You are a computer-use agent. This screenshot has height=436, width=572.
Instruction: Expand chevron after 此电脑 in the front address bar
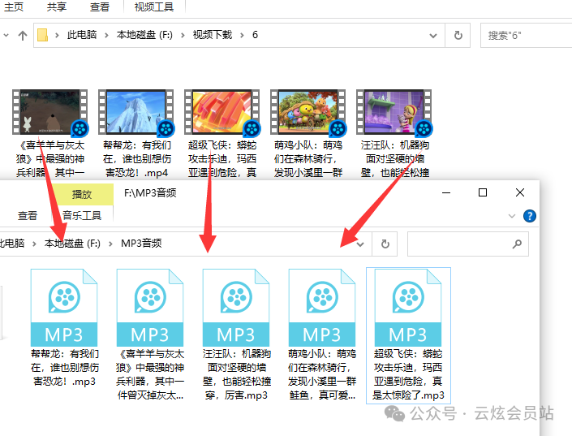coord(34,244)
